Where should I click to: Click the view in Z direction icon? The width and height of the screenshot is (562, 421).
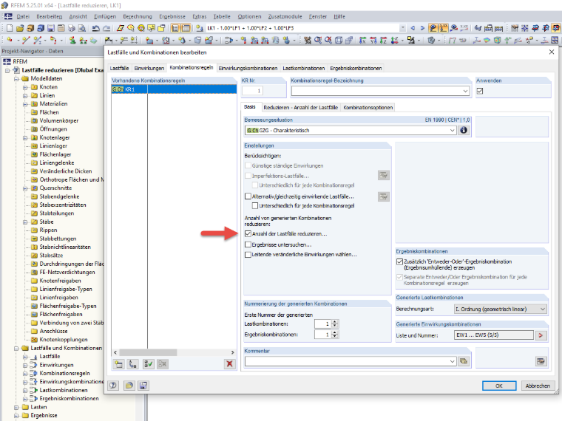(x=384, y=40)
